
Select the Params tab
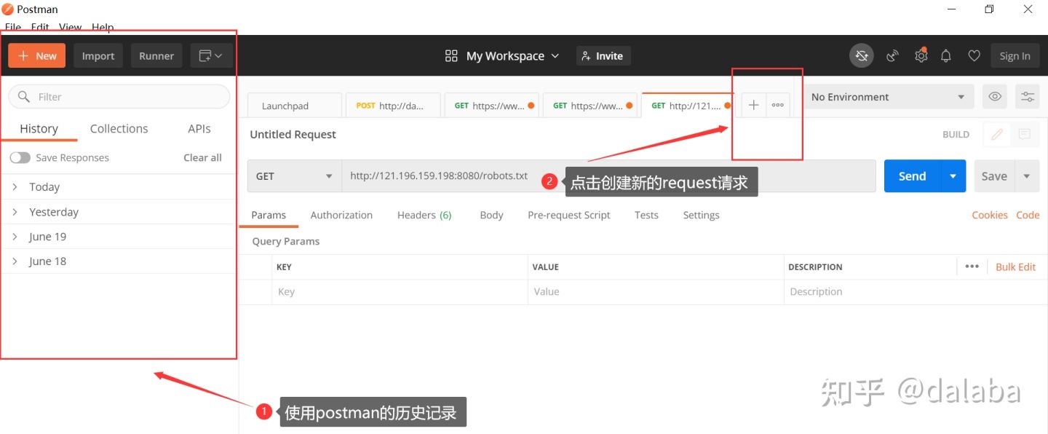point(269,216)
